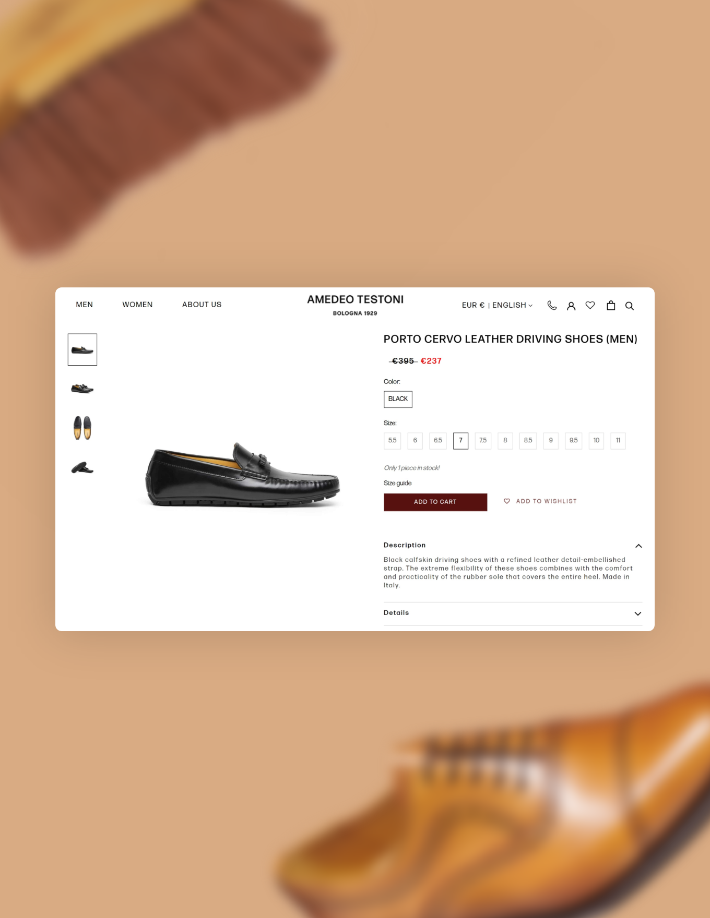
Task: Choose size 11
Action: click(618, 441)
